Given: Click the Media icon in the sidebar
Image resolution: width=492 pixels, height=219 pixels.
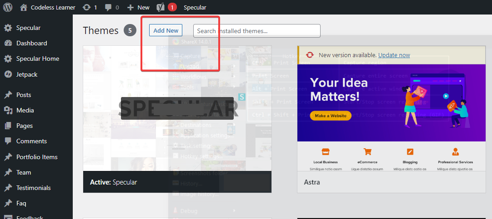Looking at the screenshot, I should [x=8, y=111].
